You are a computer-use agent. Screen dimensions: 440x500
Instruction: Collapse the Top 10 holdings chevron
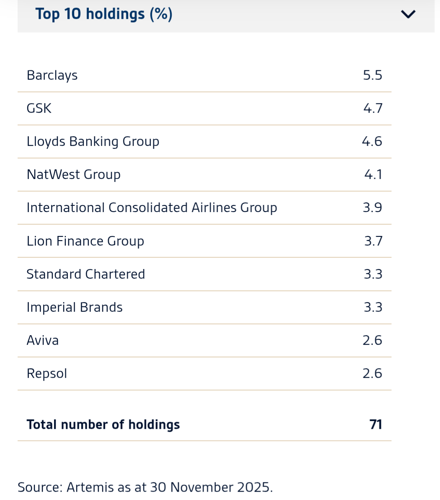tap(408, 14)
